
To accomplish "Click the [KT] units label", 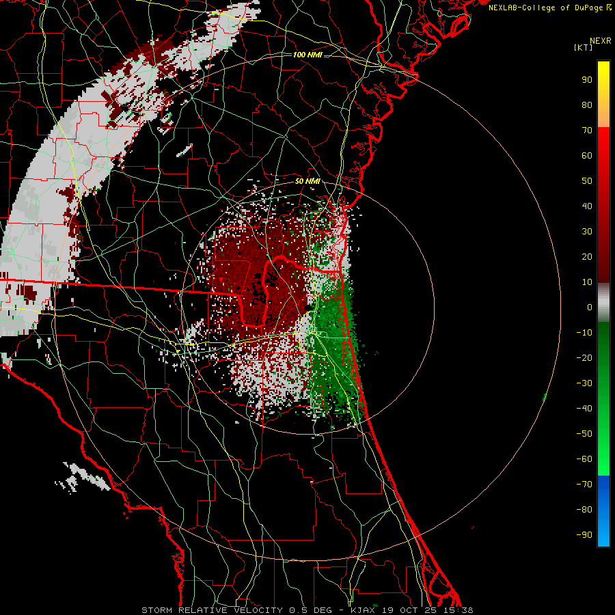I will [583, 47].
